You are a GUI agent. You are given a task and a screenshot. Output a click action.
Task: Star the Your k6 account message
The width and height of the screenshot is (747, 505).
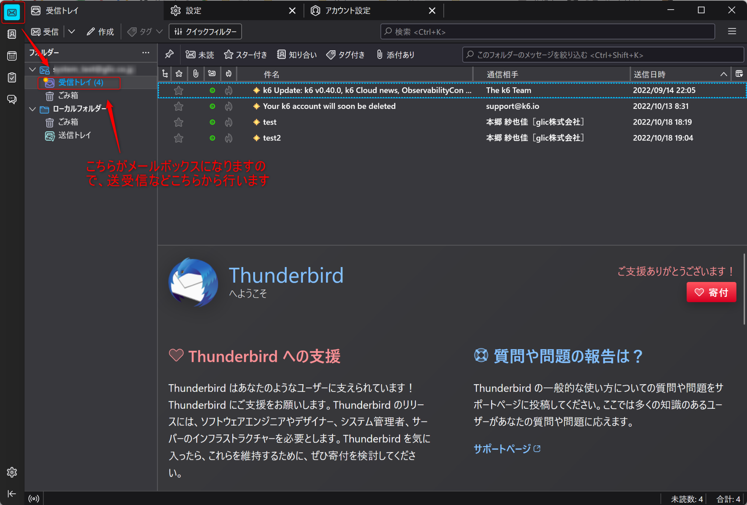click(179, 106)
